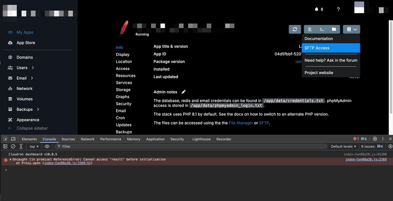Image resolution: width=393 pixels, height=201 pixels.
Task: Expand the Uncaught ReferenceError disclosure triangle
Action: pos(10,159)
